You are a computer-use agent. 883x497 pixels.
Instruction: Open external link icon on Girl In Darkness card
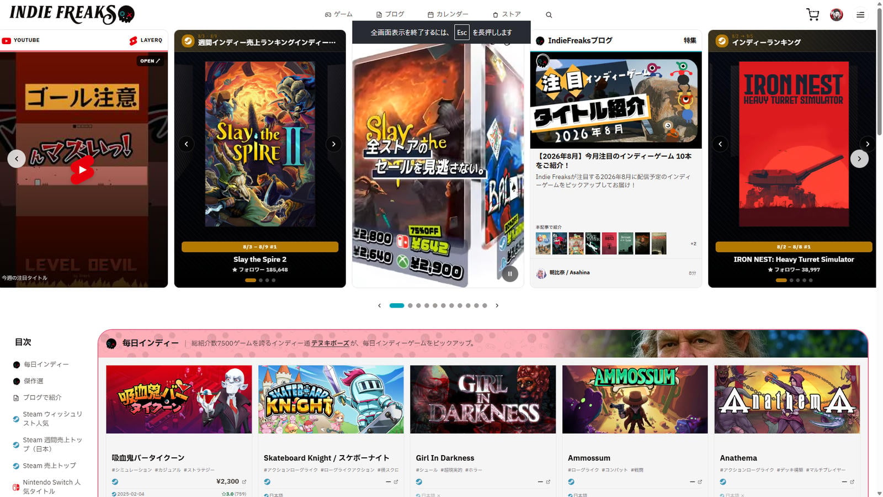tap(548, 482)
